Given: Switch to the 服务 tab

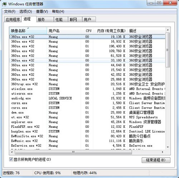Looking at the screenshot, I should [x=45, y=19].
